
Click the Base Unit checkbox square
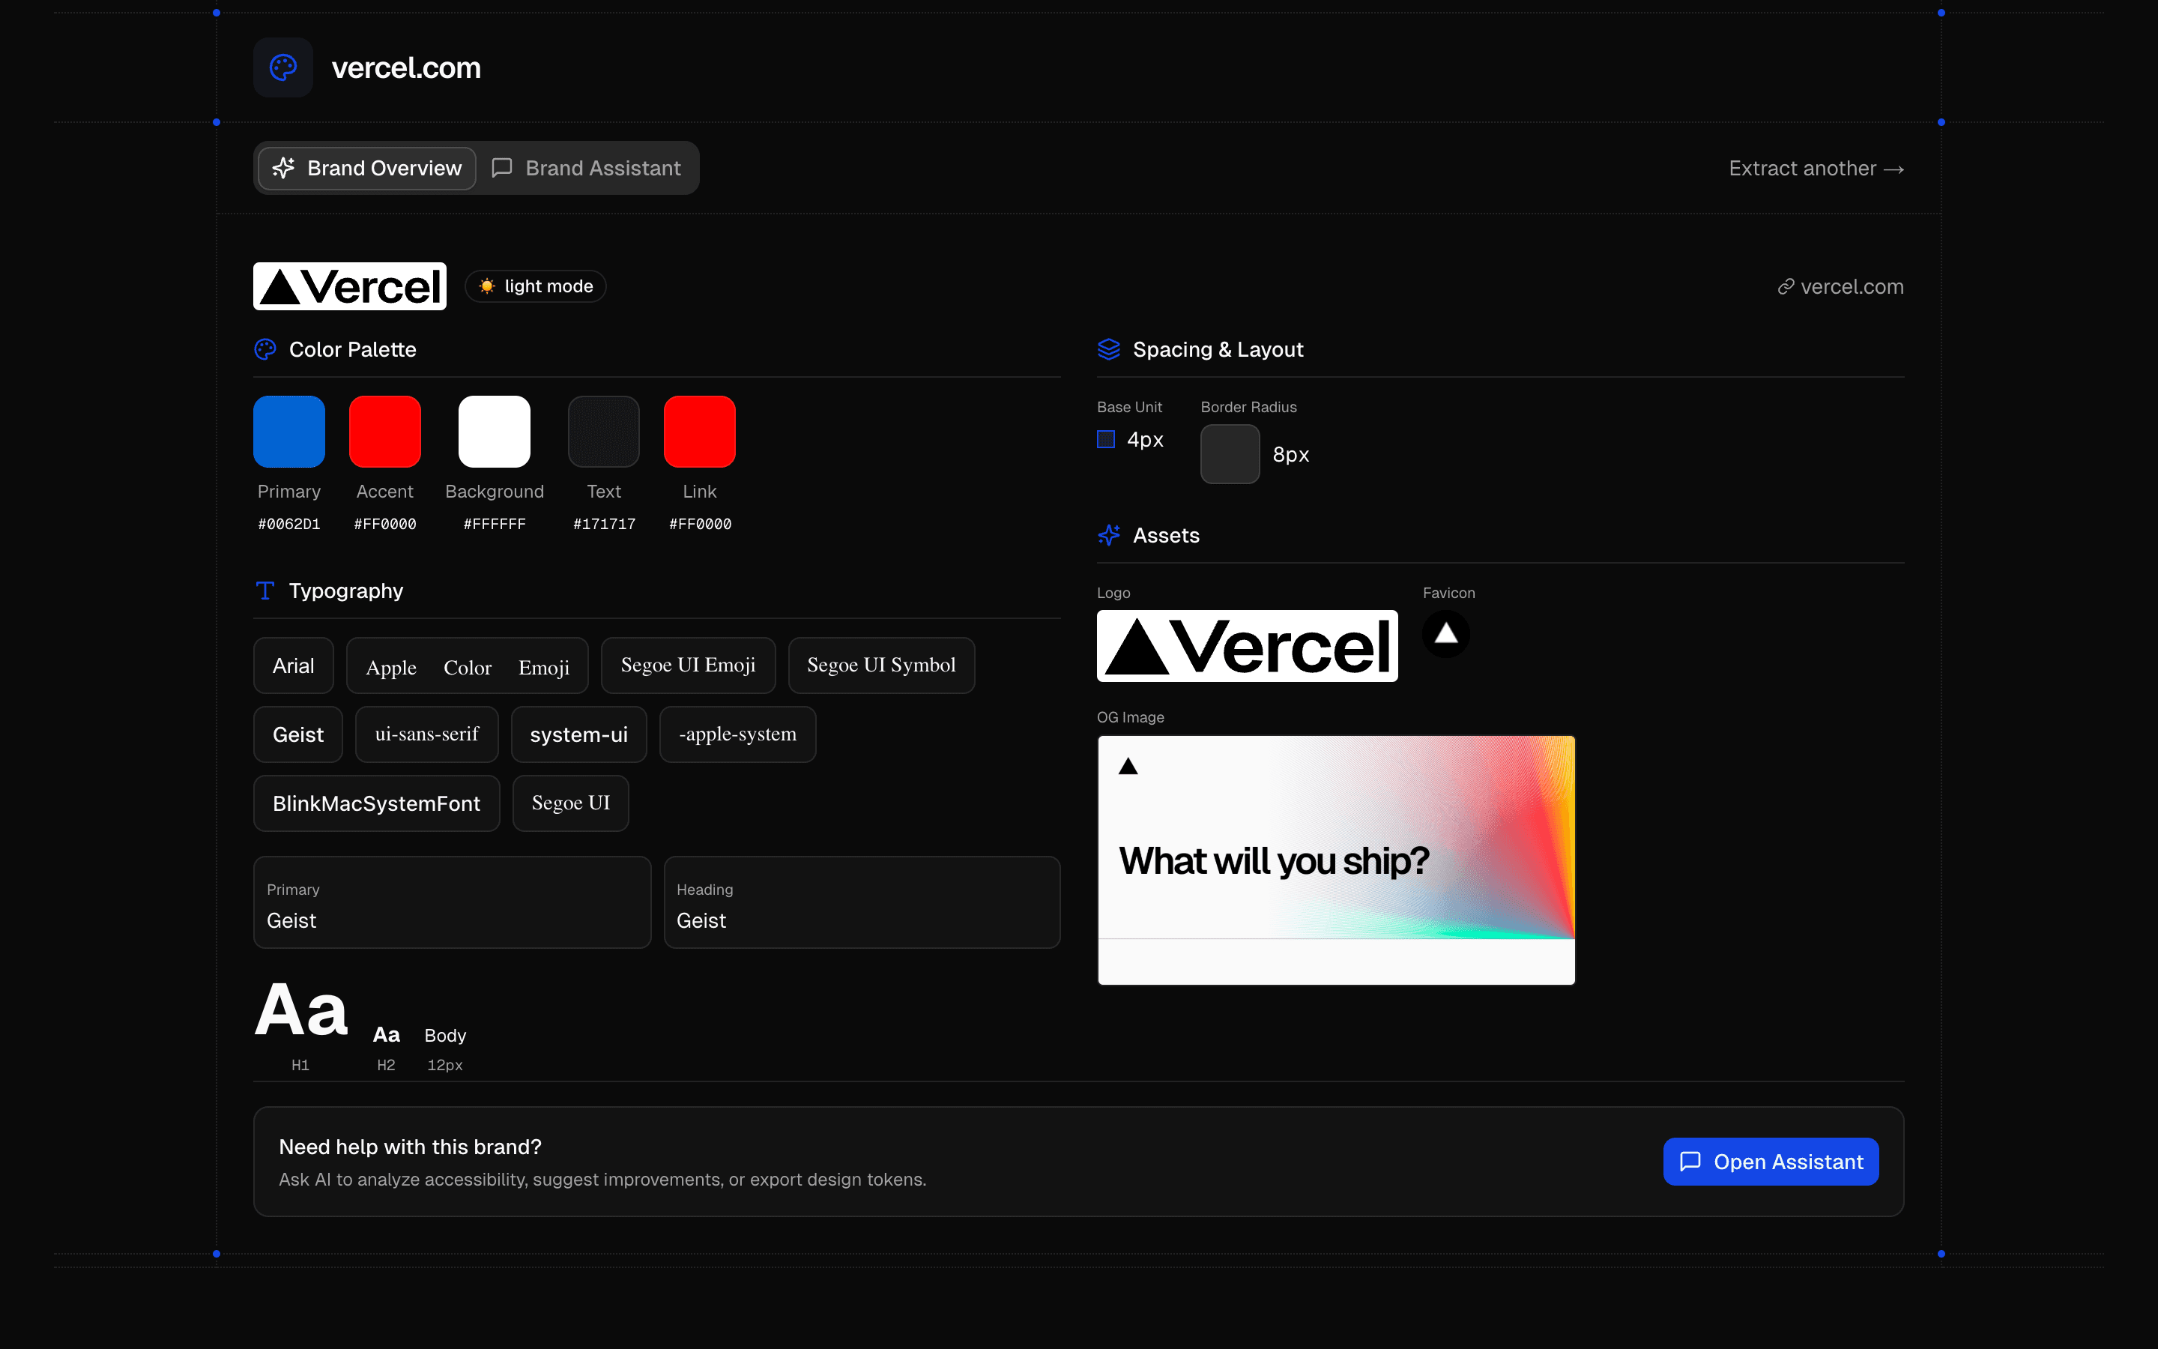click(x=1105, y=439)
